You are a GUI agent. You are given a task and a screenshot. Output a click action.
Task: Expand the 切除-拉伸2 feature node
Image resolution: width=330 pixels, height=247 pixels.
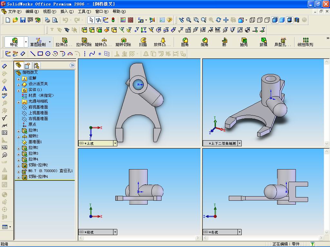[18, 166]
